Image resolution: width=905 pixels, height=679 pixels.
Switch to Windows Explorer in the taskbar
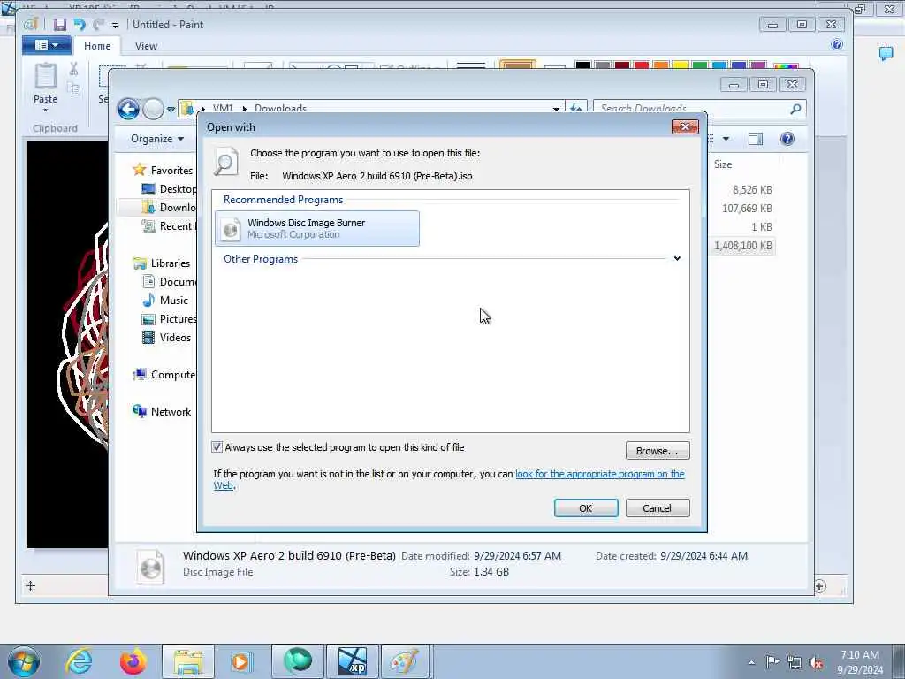click(187, 661)
